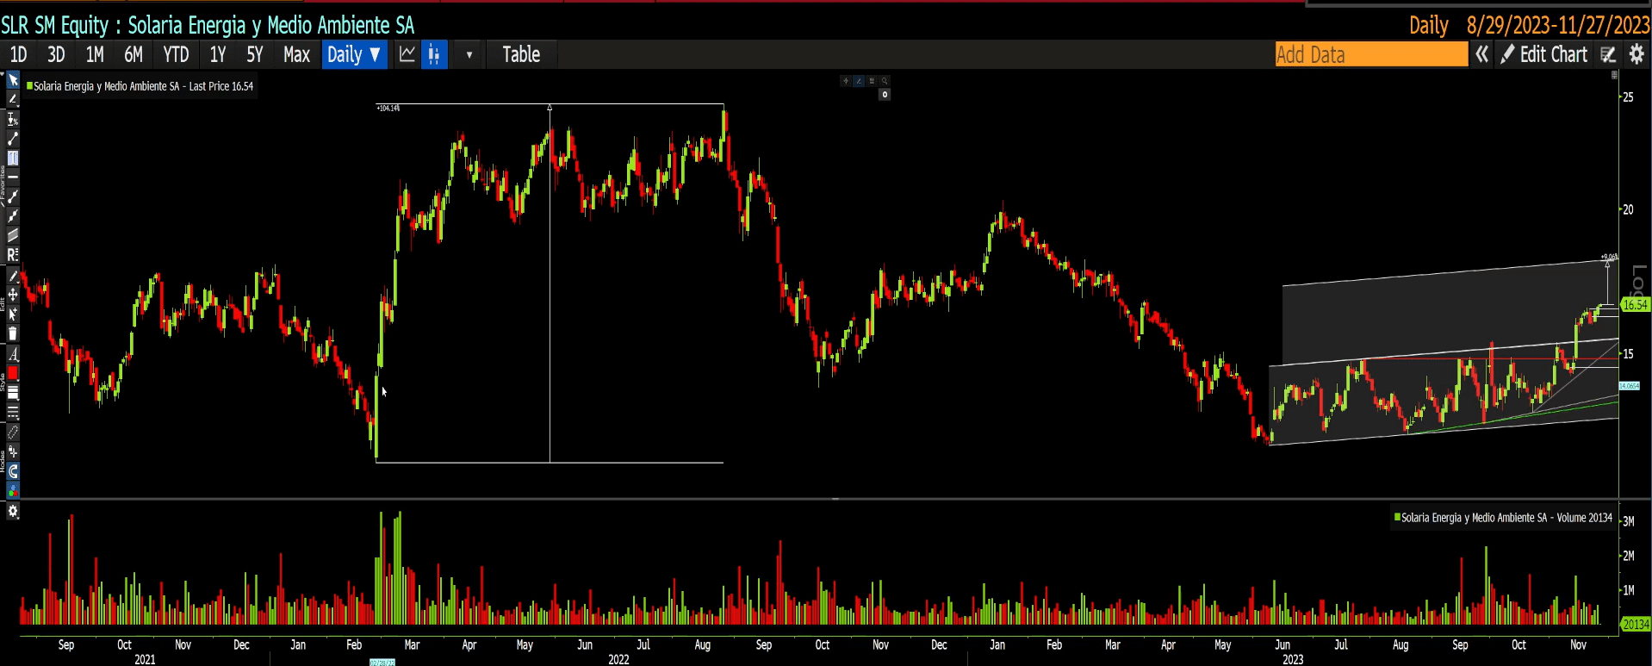1652x666 pixels.
Task: Pick the zigzag multi-point line tool
Action: click(13, 216)
